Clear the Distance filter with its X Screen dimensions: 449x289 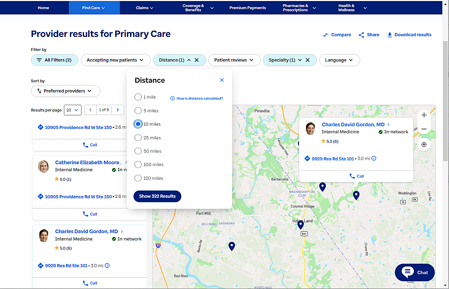[x=197, y=60]
